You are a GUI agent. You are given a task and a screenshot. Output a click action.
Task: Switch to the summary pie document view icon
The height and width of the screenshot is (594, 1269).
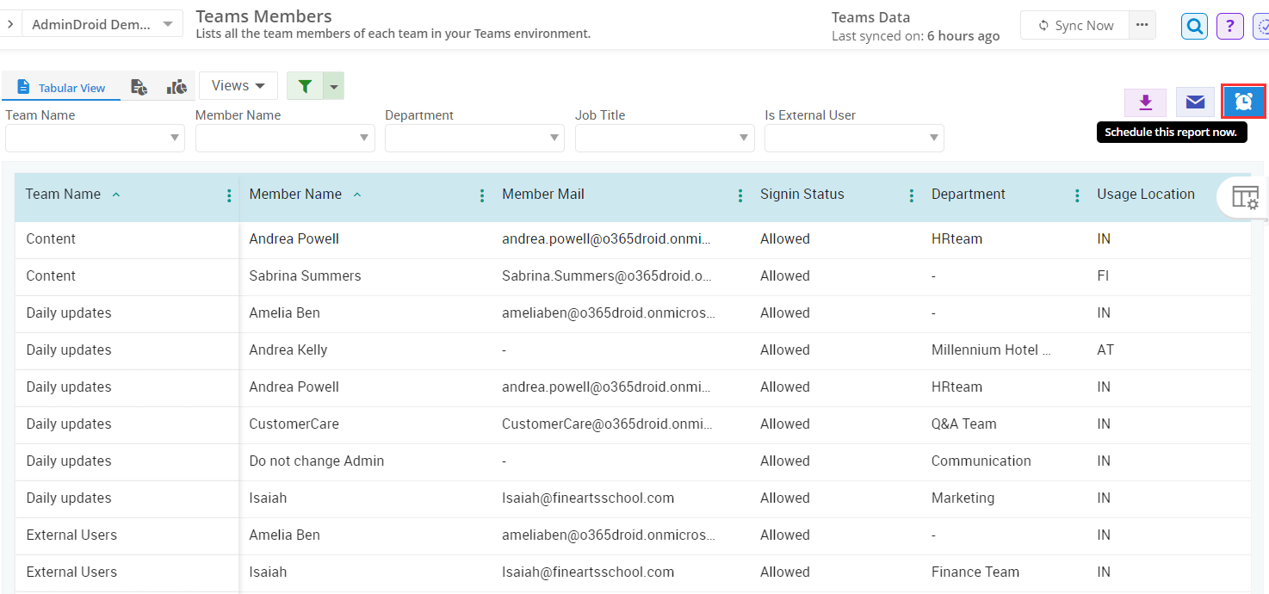pos(139,87)
